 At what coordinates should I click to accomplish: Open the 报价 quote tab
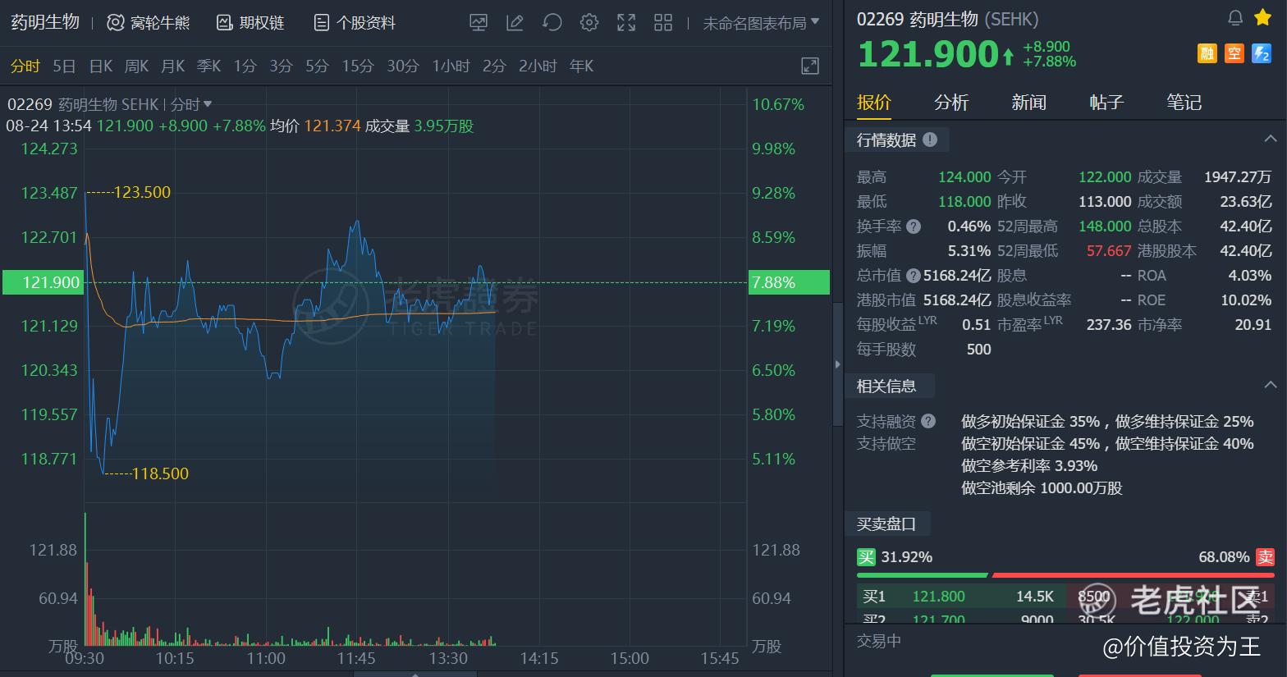(873, 103)
